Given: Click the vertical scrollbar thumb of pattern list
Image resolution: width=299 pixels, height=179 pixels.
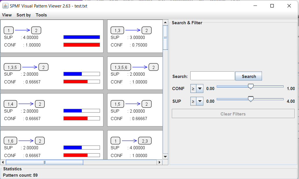Looking at the screenshot, I should click(x=165, y=38).
